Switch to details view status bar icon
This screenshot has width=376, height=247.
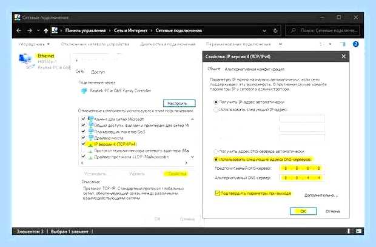(351, 231)
